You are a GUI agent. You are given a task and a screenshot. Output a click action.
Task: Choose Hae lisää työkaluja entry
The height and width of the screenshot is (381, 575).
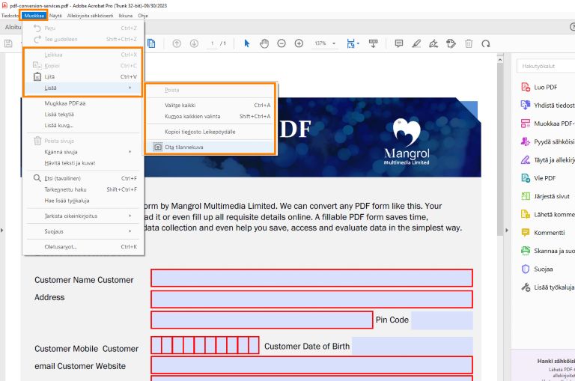pos(83,201)
